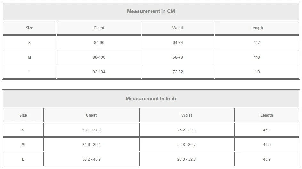Select chest value 33.1 - 37.8

click(91, 130)
